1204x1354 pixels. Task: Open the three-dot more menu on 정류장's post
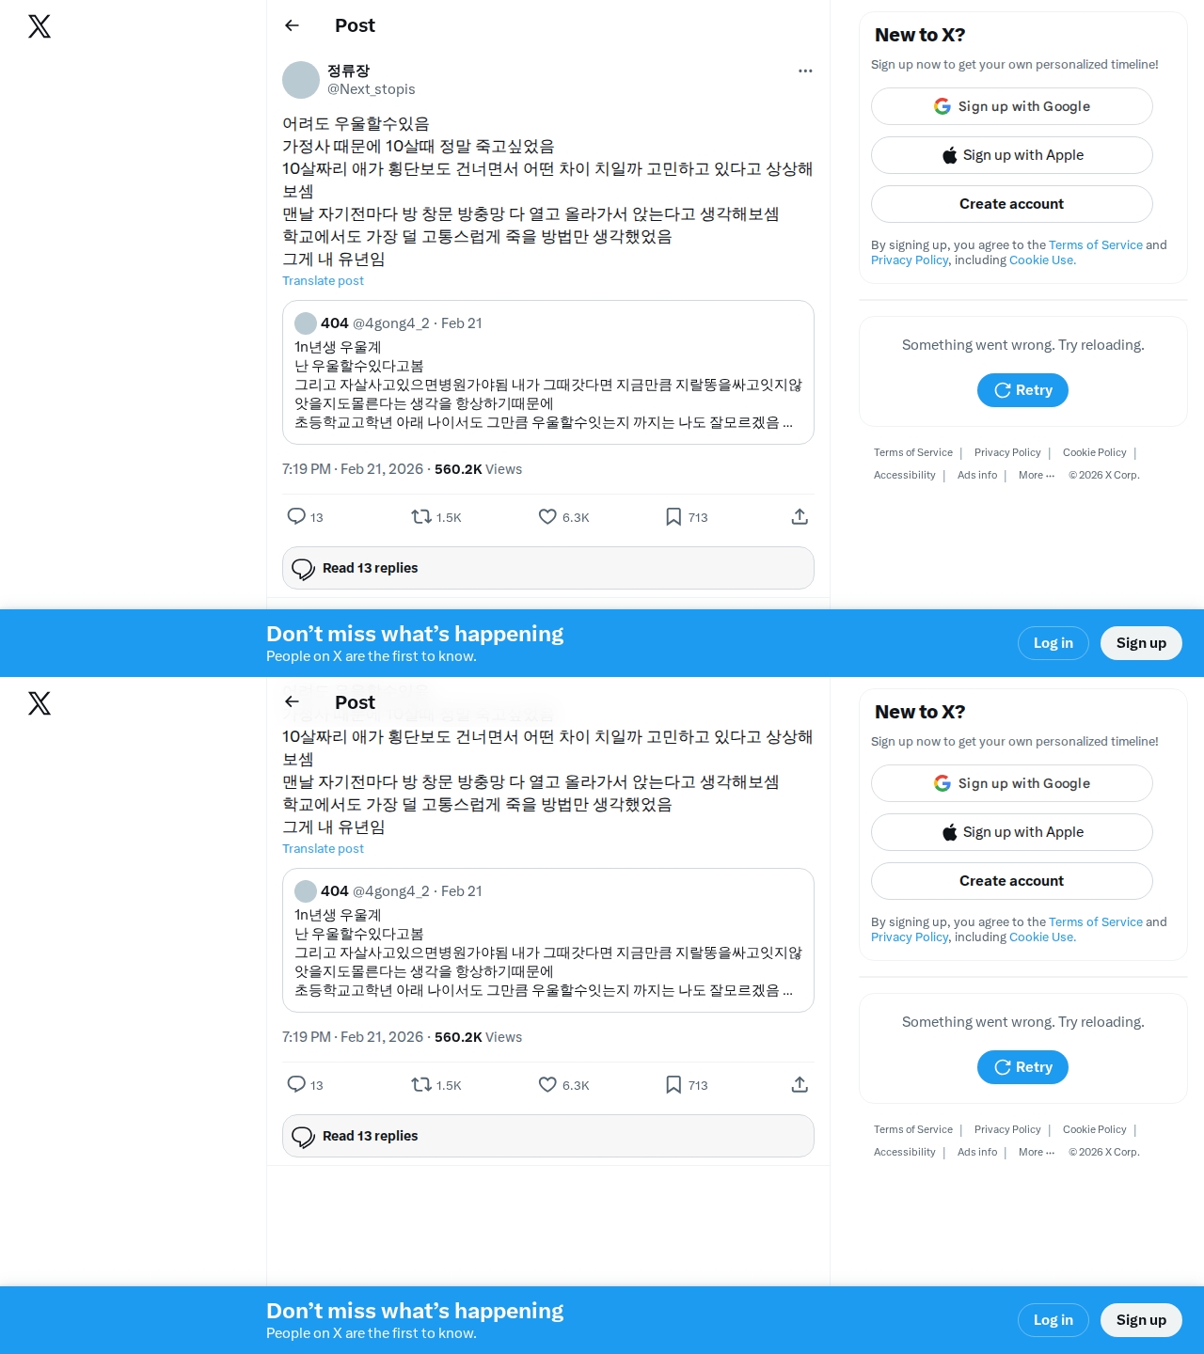click(805, 71)
